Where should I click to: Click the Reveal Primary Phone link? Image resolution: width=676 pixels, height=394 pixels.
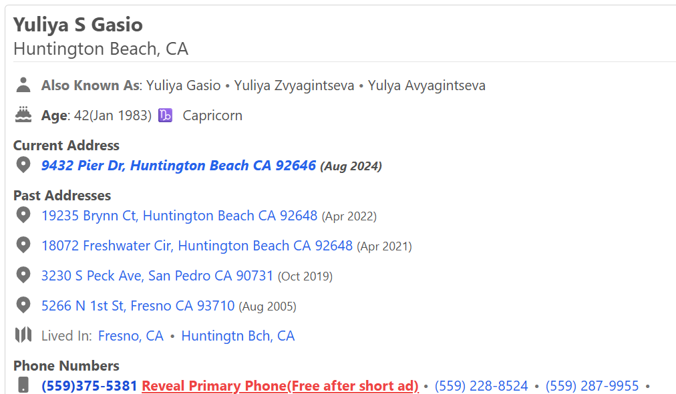[x=280, y=386]
